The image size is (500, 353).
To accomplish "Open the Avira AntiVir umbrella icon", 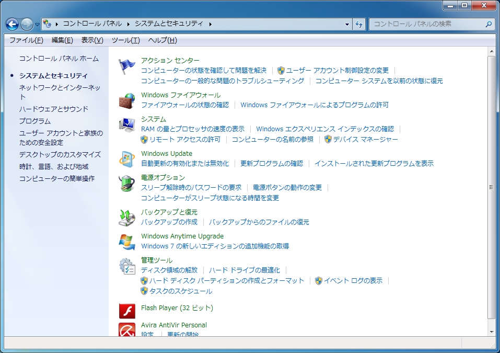I will 127,329.
